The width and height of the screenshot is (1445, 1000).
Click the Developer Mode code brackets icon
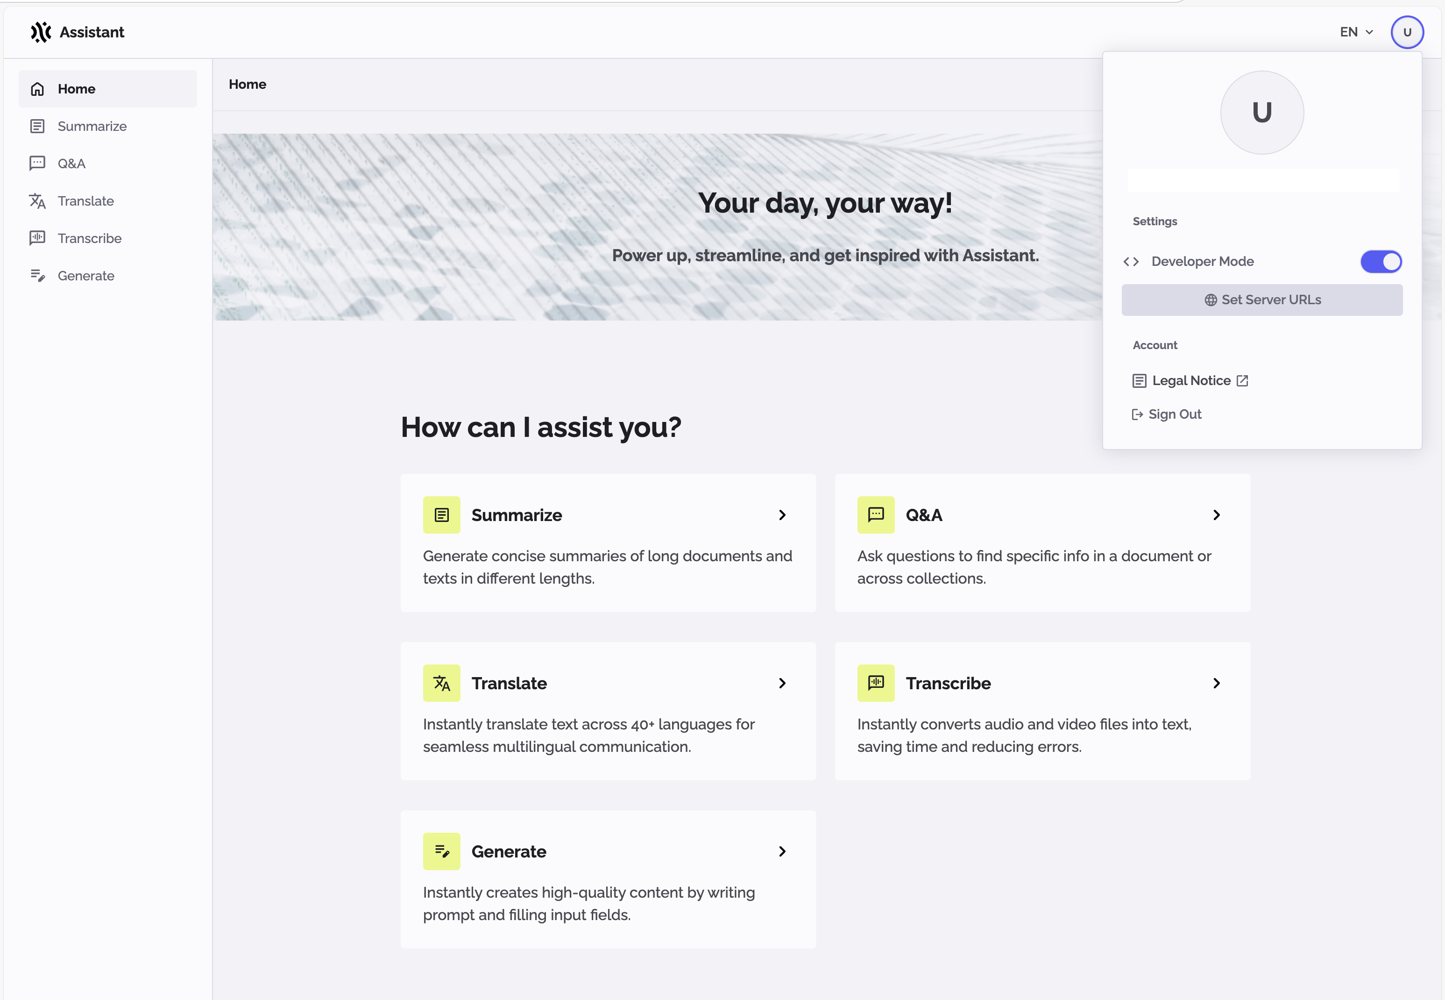1131,262
